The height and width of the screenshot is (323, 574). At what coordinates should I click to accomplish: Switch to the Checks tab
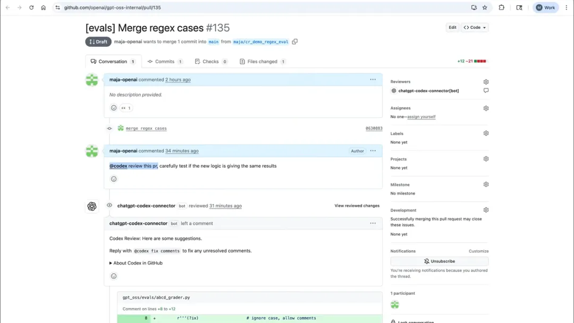tap(211, 62)
